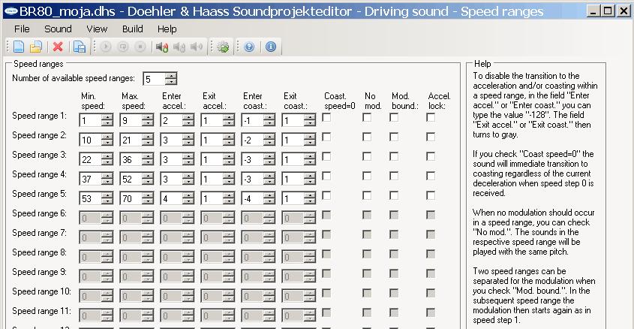Screen dimensions: 634x329
Task: Enable Coast. speed=0 for Speed range 2
Action: pyautogui.click(x=326, y=137)
